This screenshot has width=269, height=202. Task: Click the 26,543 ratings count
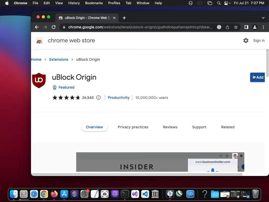click(x=88, y=98)
